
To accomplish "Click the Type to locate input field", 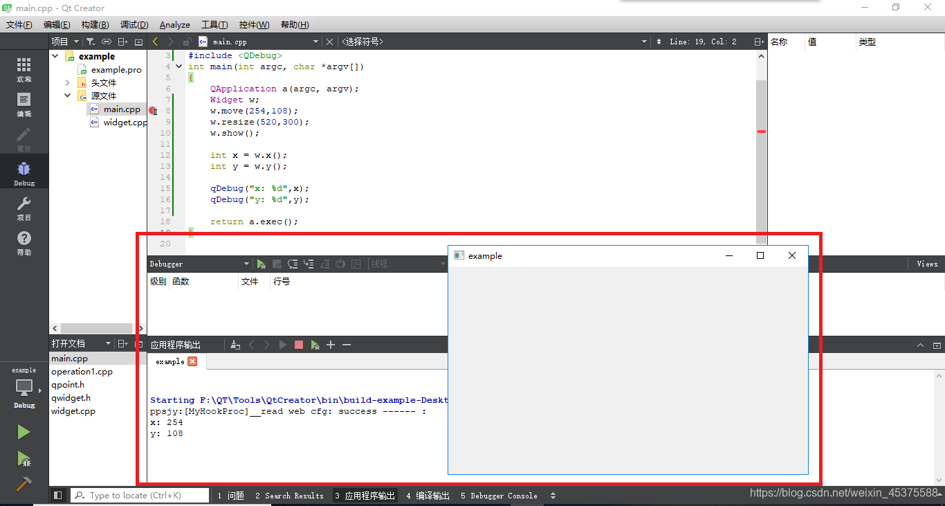I will click(x=138, y=495).
